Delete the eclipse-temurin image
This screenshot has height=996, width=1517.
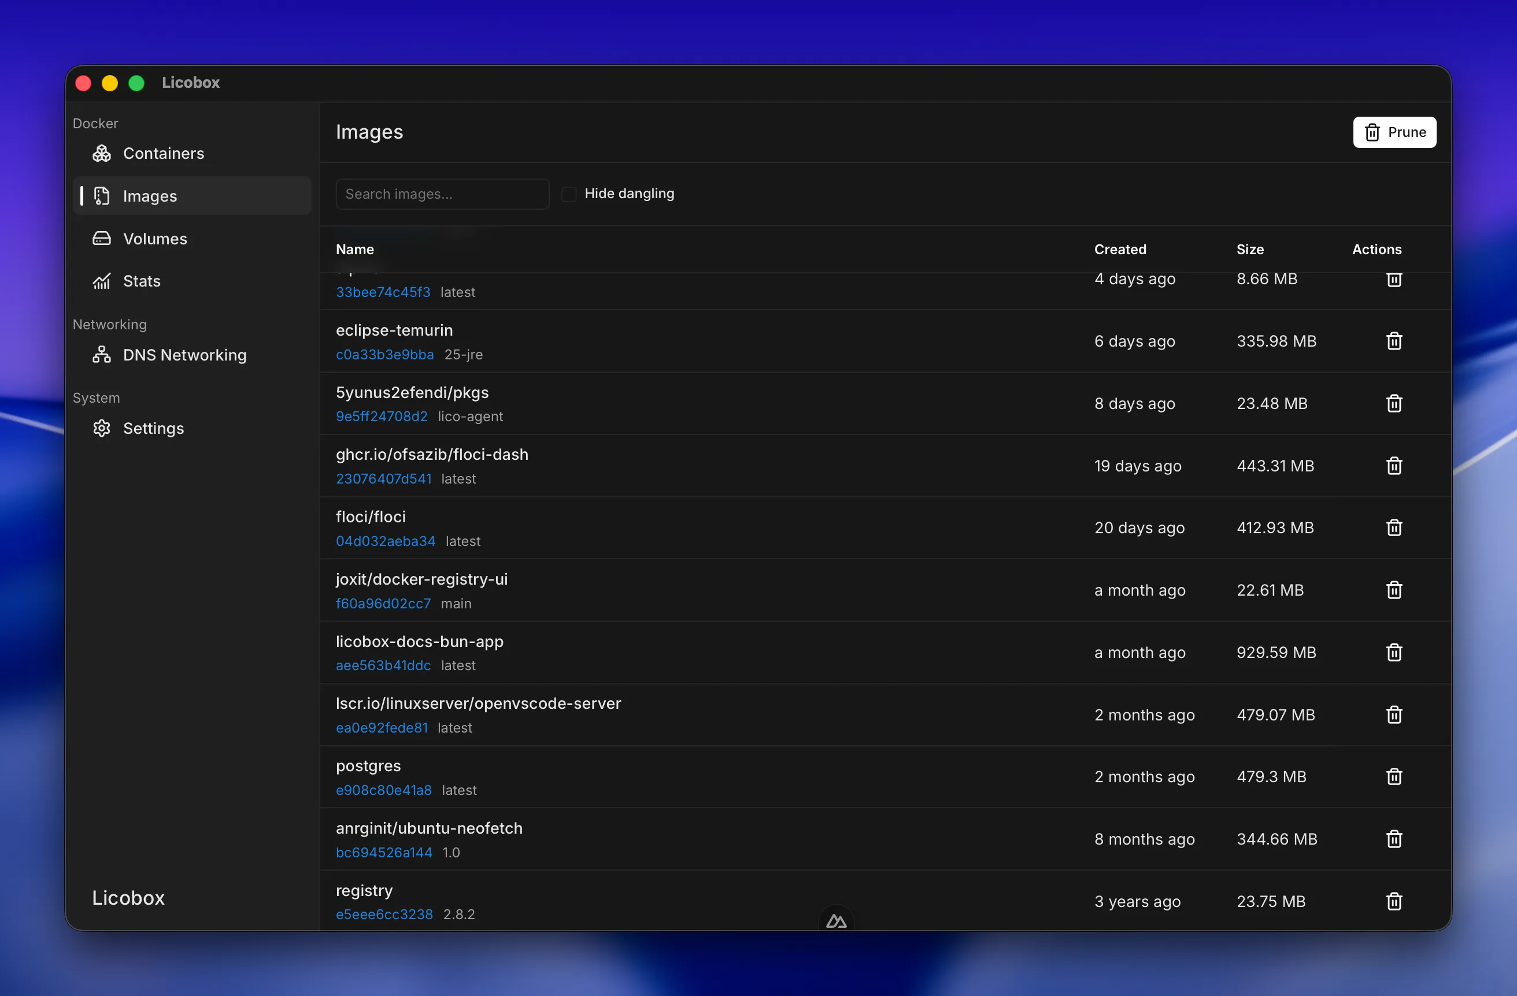pyautogui.click(x=1393, y=341)
